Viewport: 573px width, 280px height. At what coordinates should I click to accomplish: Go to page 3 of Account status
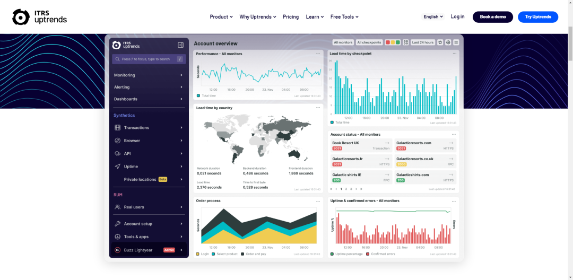351,189
